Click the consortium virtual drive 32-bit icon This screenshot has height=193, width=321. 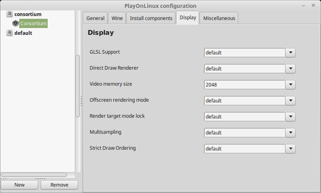10,14
